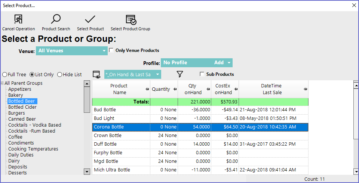Screen dimensions: 359x183
Task: Select Cocktails - Vodka Based in group tree
Action: pyautogui.click(x=34, y=125)
